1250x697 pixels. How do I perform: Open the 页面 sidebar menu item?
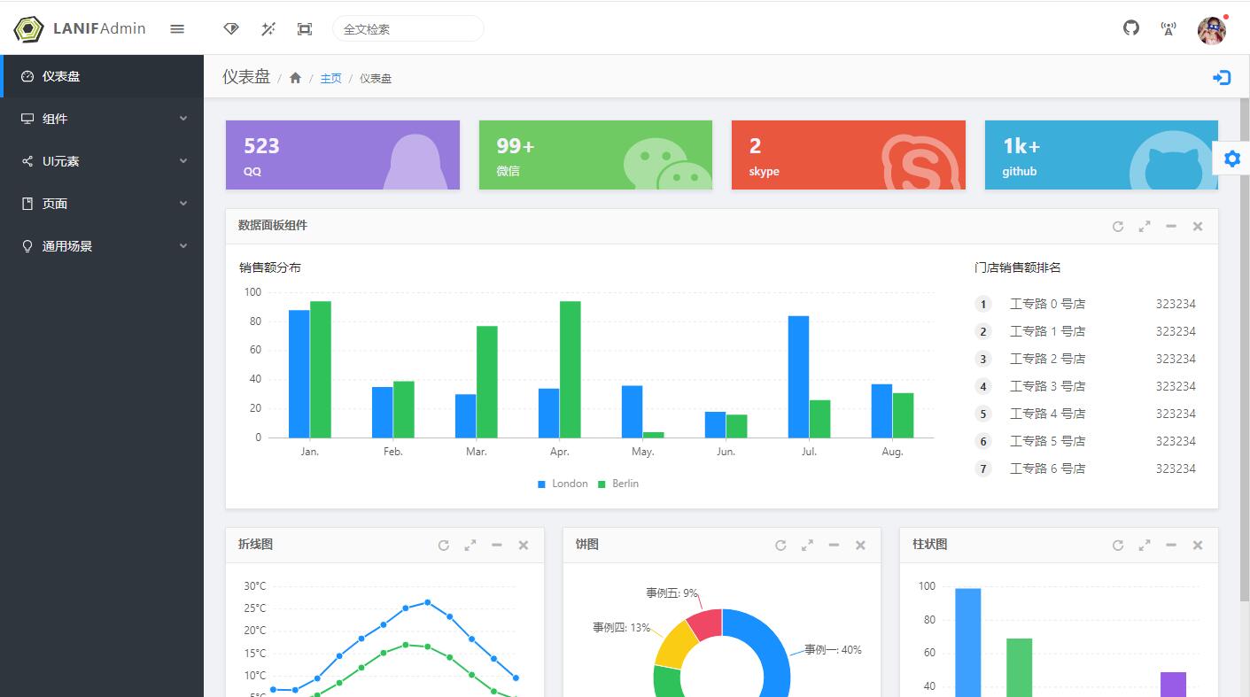(x=102, y=204)
